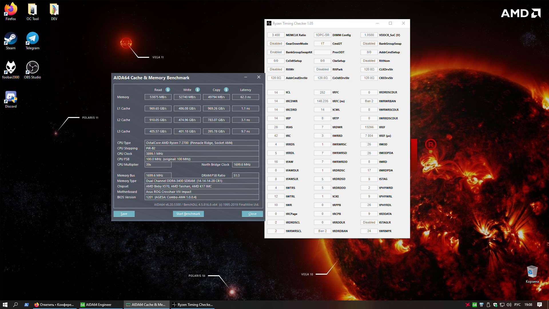Click the tCL value box in Ryzen Timing Checker
The width and height of the screenshot is (549, 309).
coord(276,92)
